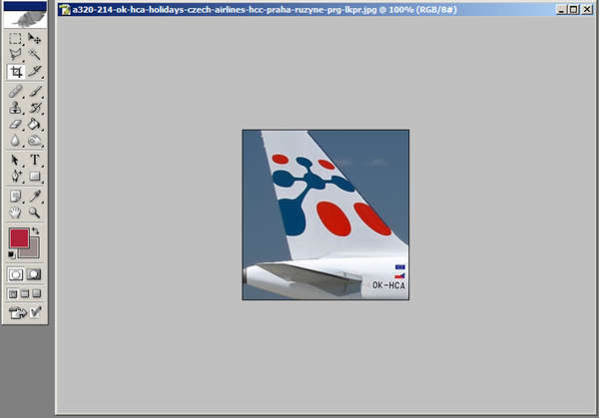Viewport: 599px width, 418px height.
Task: Select the Pen tool
Action: point(15,177)
